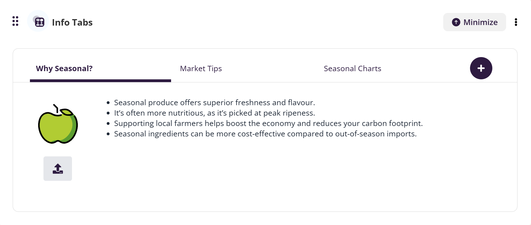
Task: Switch to the Market Tips tab
Action: 201,69
